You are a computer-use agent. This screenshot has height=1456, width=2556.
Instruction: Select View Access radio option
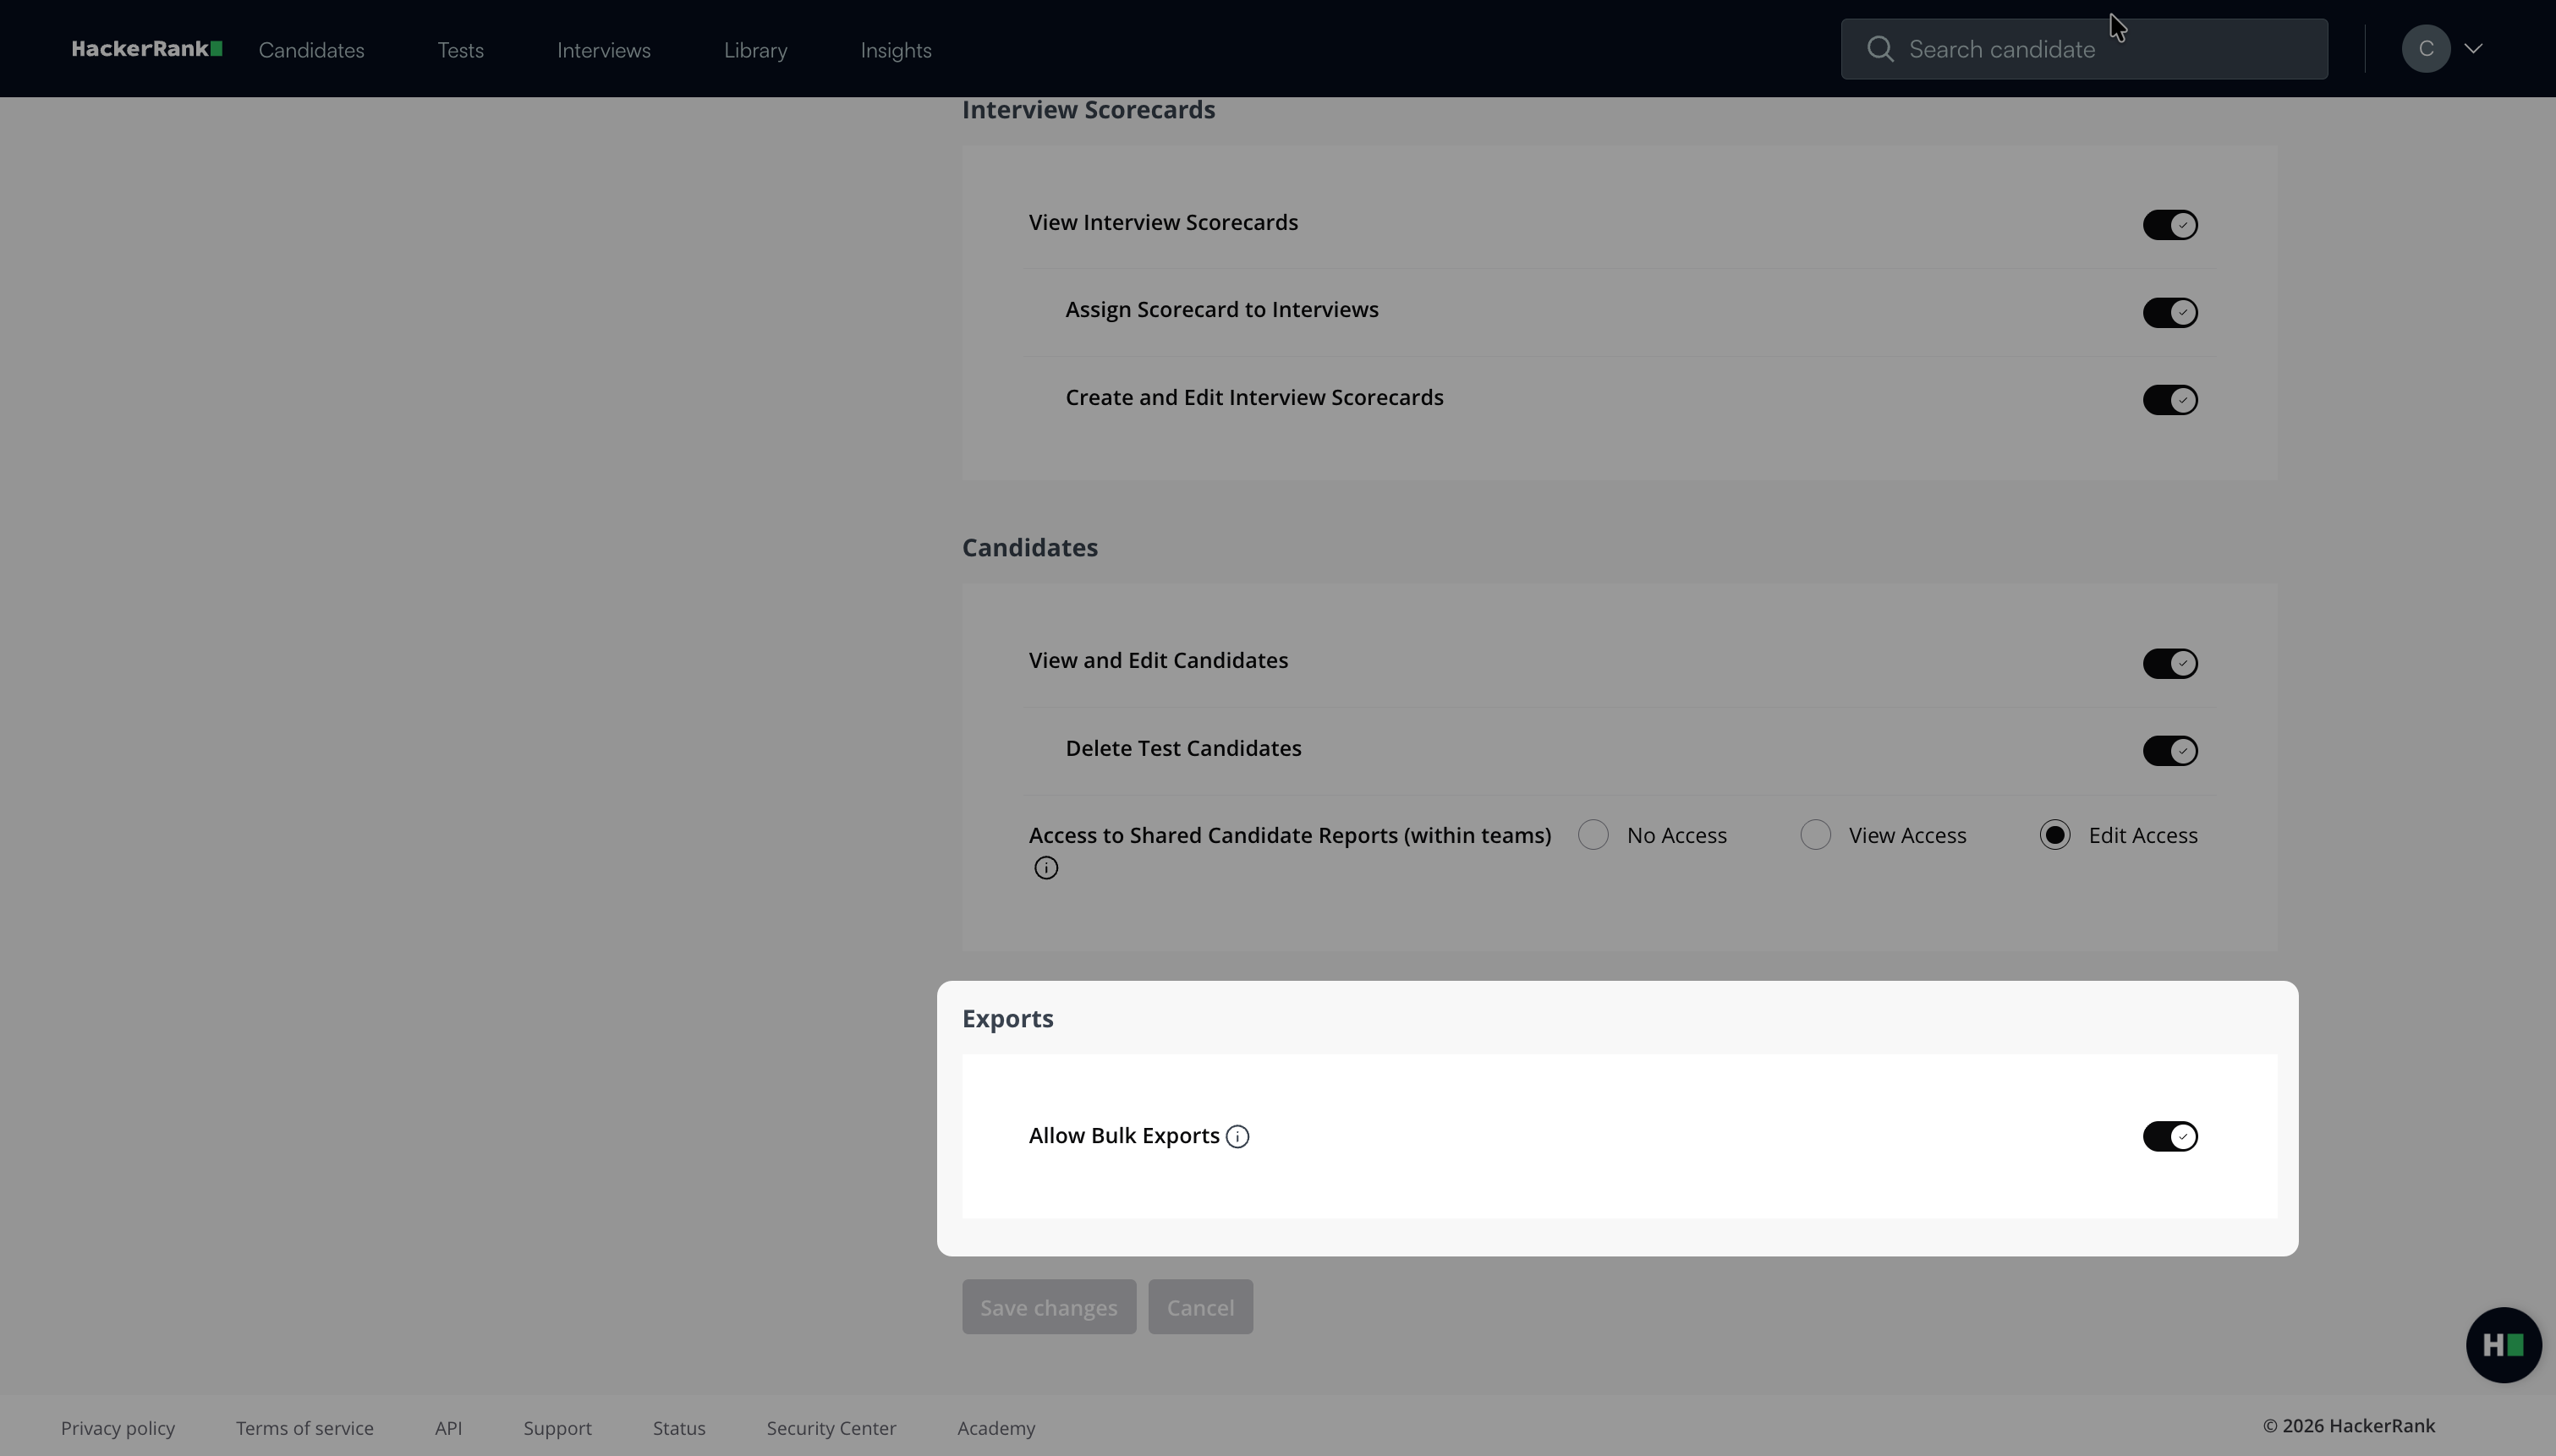coord(1815,835)
